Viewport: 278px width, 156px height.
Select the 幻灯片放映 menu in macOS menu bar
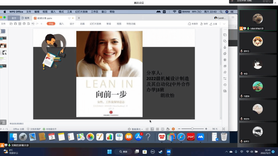[x=81, y=12]
